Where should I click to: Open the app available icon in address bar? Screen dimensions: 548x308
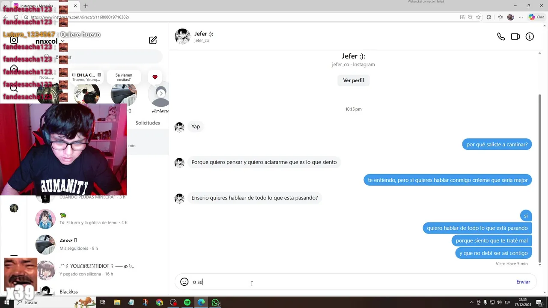(462, 17)
